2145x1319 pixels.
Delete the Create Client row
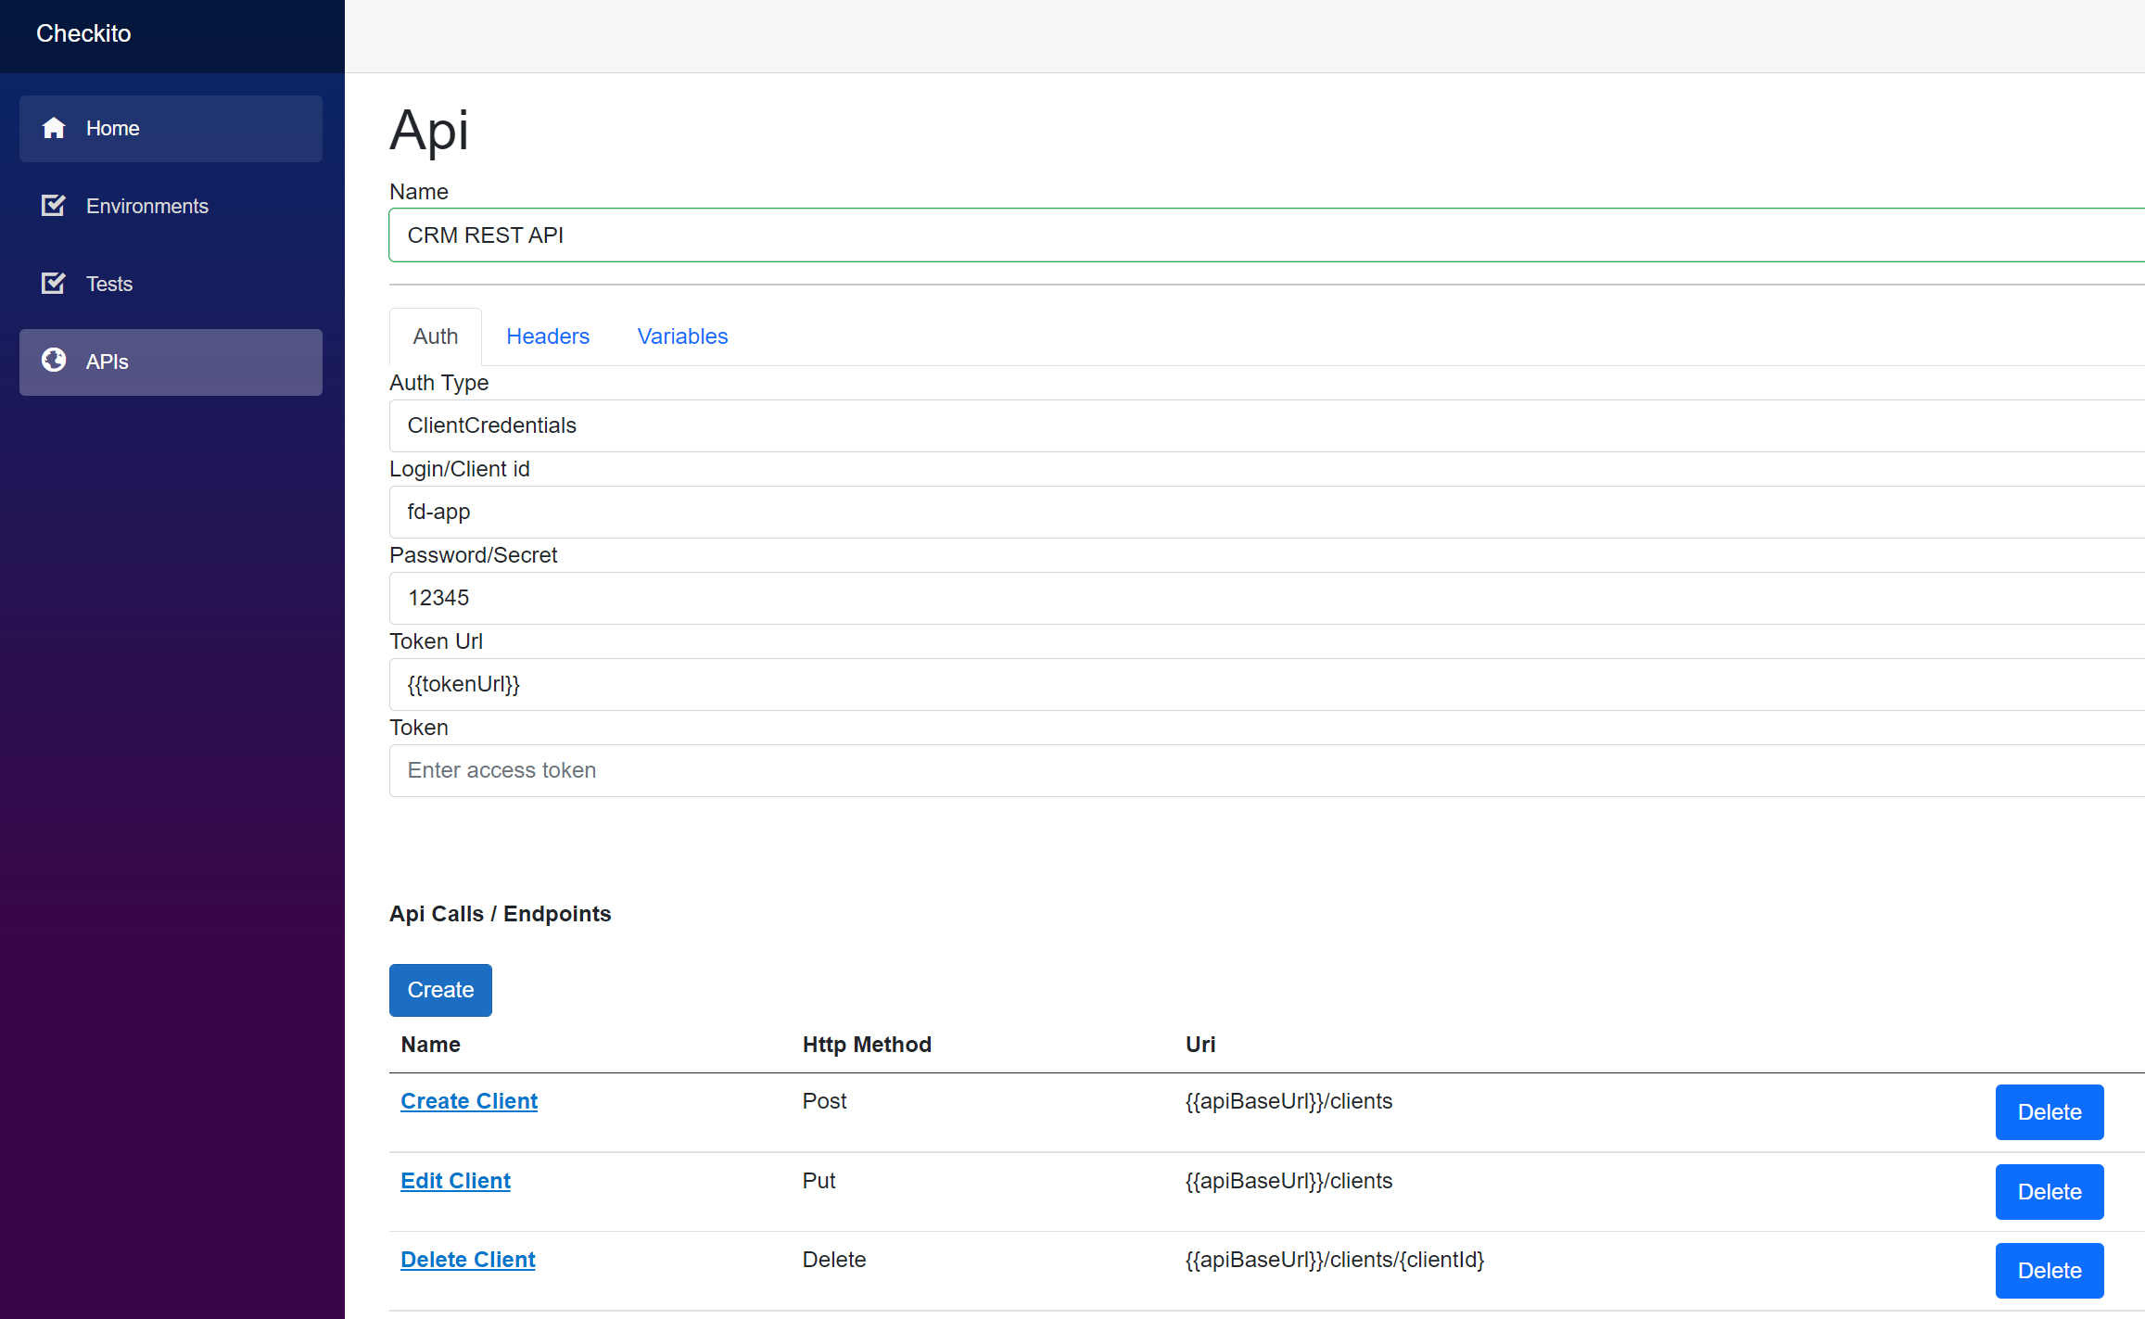click(x=2050, y=1112)
